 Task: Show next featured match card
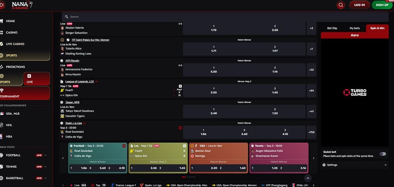coord(313,158)
